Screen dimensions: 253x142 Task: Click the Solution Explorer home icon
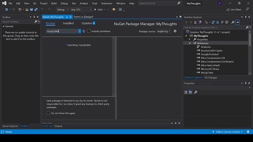click(x=195, y=22)
